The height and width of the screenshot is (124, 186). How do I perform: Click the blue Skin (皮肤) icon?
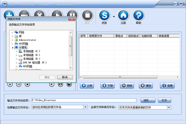[x=104, y=16]
